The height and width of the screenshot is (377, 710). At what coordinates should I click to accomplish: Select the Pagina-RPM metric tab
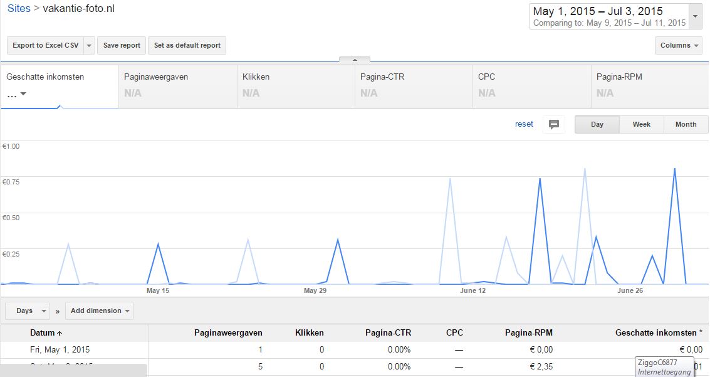[x=650, y=86]
